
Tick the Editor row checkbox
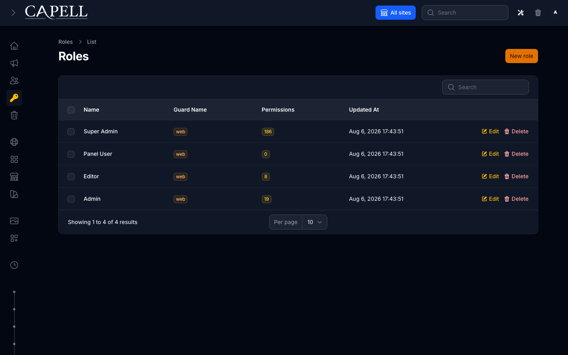pyautogui.click(x=71, y=177)
